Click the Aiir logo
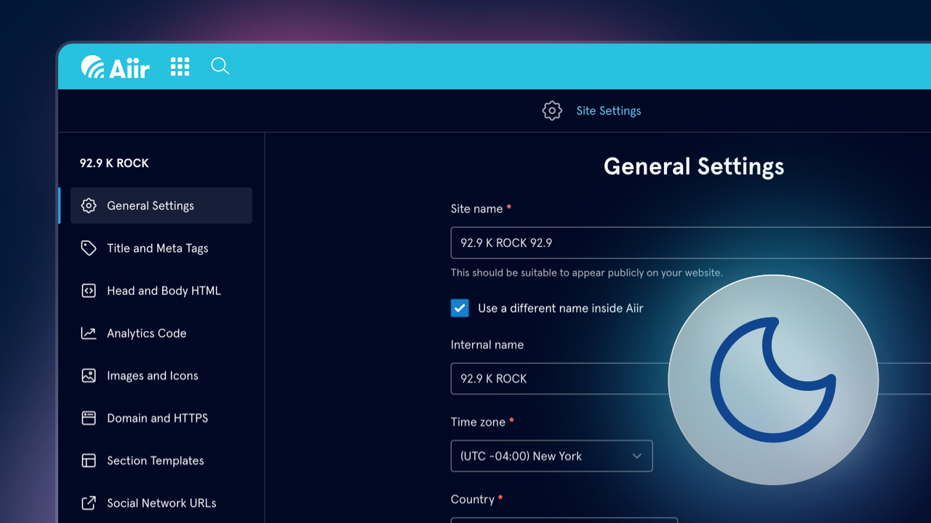931x523 pixels. pos(115,68)
